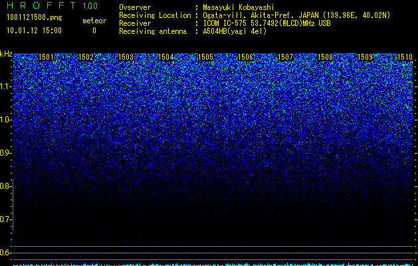Click the 1508 time marker

point(325,57)
